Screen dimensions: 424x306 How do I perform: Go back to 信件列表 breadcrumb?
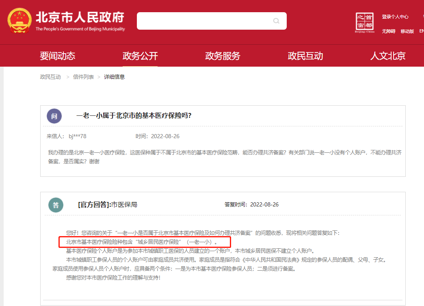pyautogui.click(x=83, y=77)
